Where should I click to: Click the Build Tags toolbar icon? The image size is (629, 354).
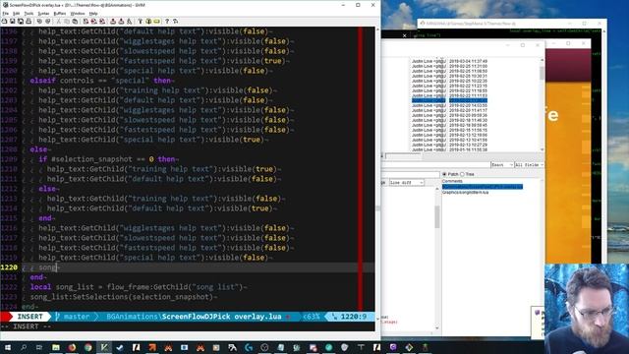point(148,22)
